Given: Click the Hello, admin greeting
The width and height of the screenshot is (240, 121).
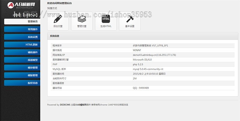Looking at the screenshot, I should (31, 12).
